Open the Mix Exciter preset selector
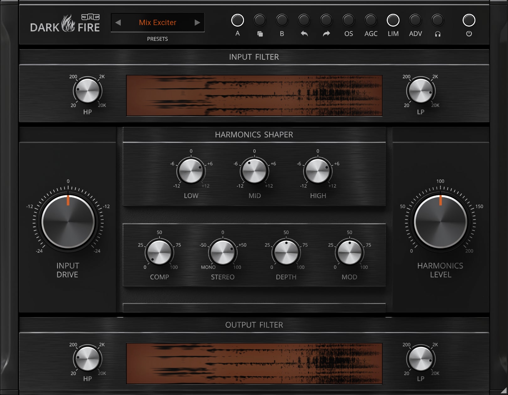 coord(158,23)
